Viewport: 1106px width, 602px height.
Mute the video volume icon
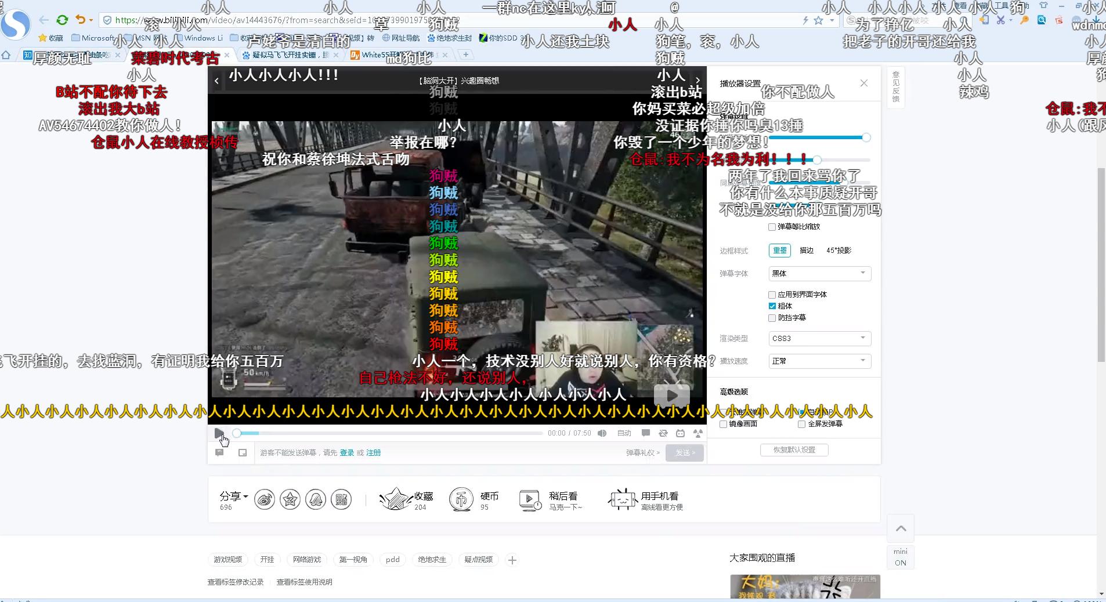coord(602,433)
